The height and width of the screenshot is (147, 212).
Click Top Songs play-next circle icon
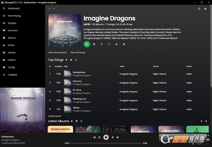pyautogui.click(x=71, y=60)
